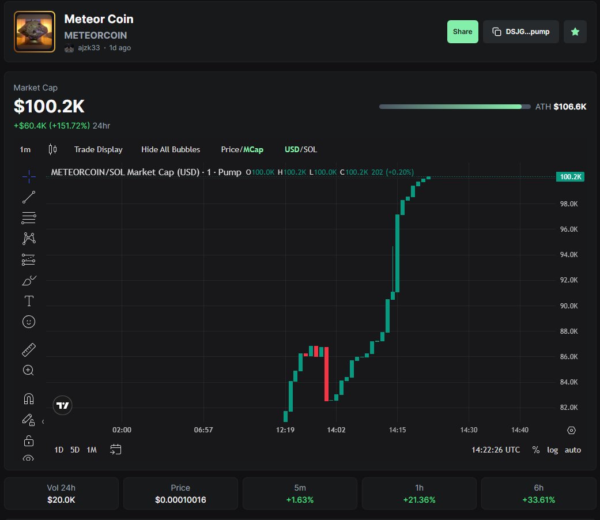Select the XABCD pattern tool
The image size is (600, 520).
[x=29, y=238]
